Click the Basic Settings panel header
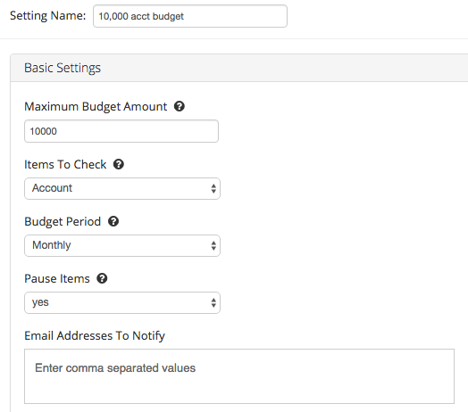This screenshot has width=468, height=412. coord(239,68)
